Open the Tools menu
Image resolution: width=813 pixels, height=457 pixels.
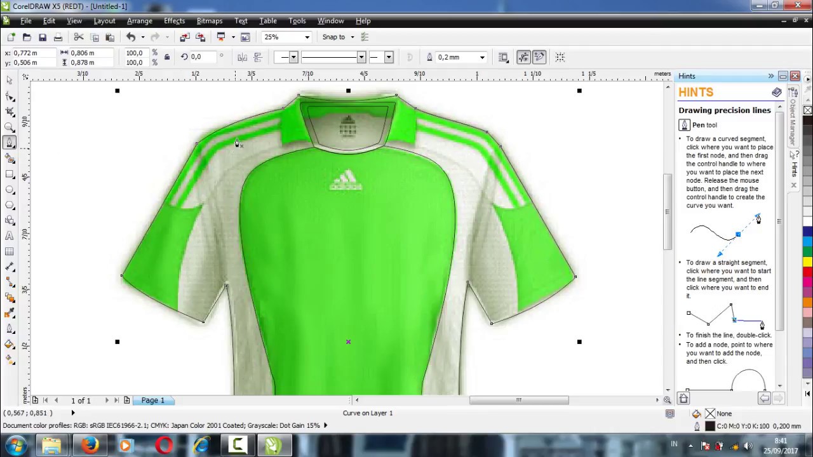(297, 21)
